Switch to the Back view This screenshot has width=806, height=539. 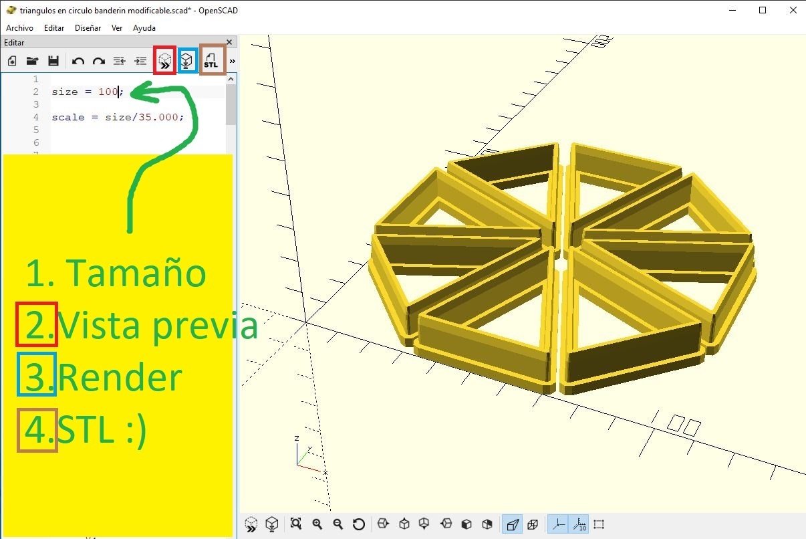click(x=487, y=524)
